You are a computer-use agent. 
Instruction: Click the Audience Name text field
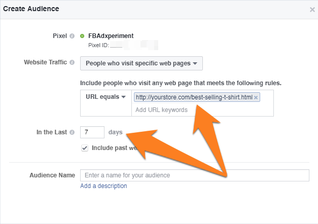click(195, 175)
